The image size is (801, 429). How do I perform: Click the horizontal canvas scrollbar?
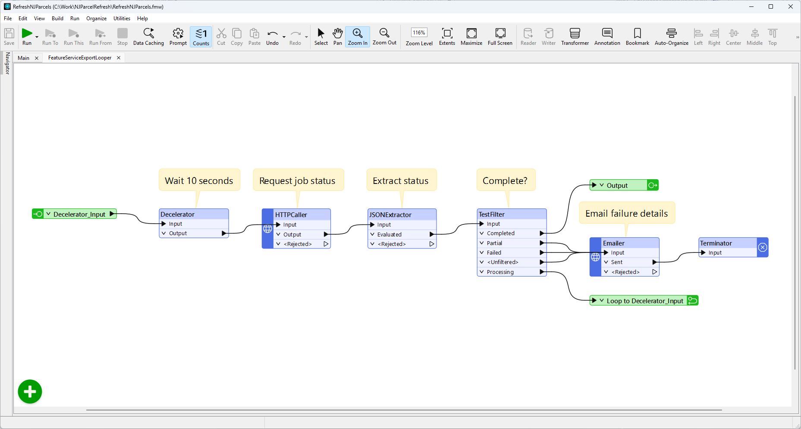point(404,410)
